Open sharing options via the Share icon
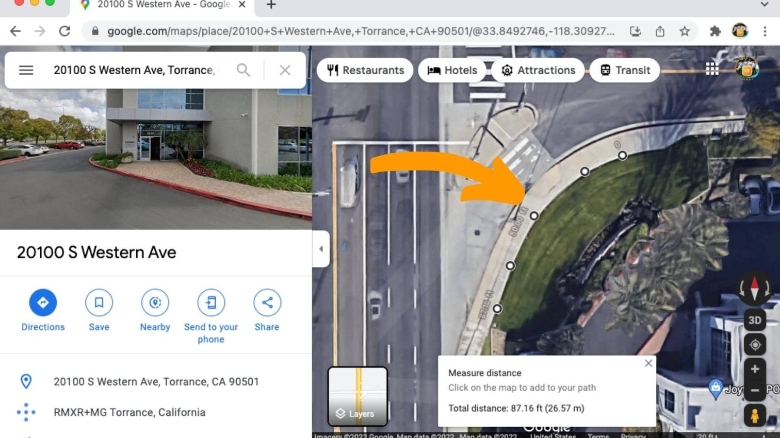This screenshot has width=780, height=438. point(266,302)
